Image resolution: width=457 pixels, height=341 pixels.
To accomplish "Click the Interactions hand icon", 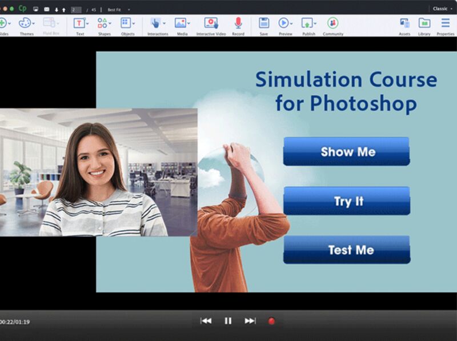I will click(x=155, y=23).
